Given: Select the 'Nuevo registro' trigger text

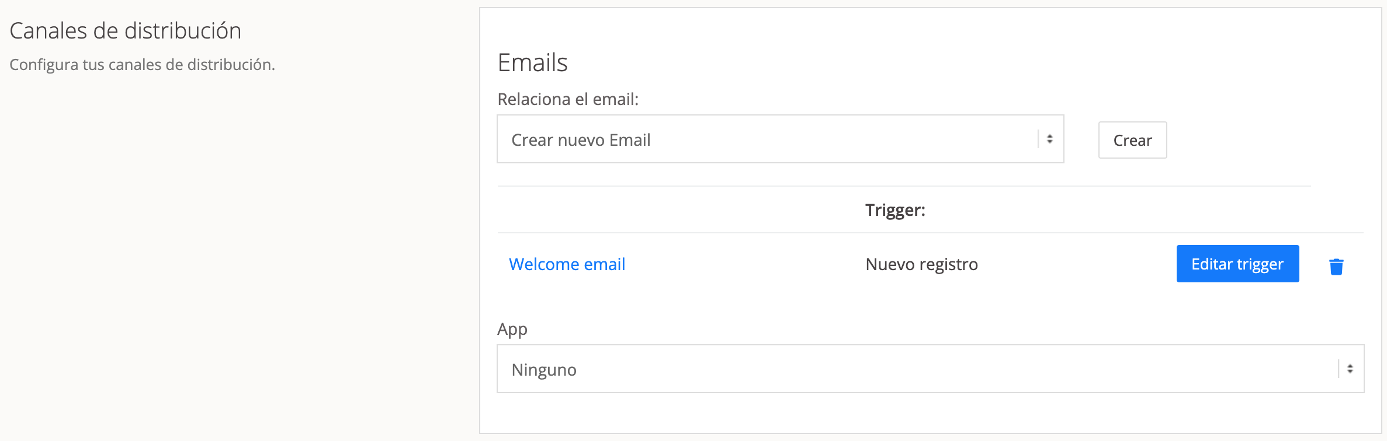Looking at the screenshot, I should click(921, 264).
